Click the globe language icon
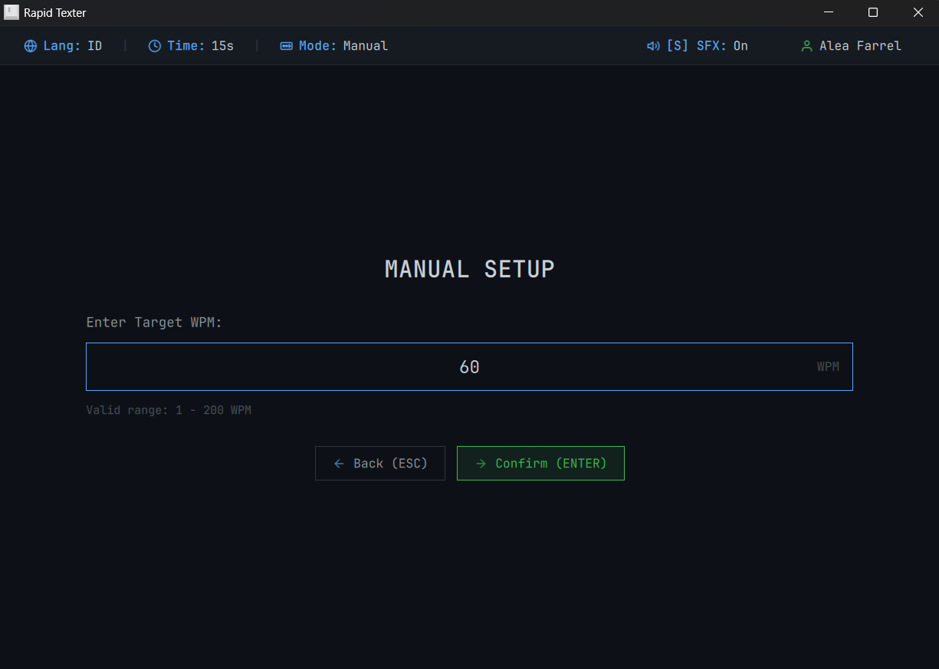 click(31, 46)
